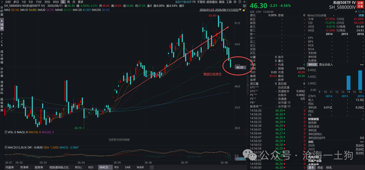Image resolution: width=365 pixels, height=170 pixels.
Task: Open 实时个股点评 link
Action: pos(183,2)
